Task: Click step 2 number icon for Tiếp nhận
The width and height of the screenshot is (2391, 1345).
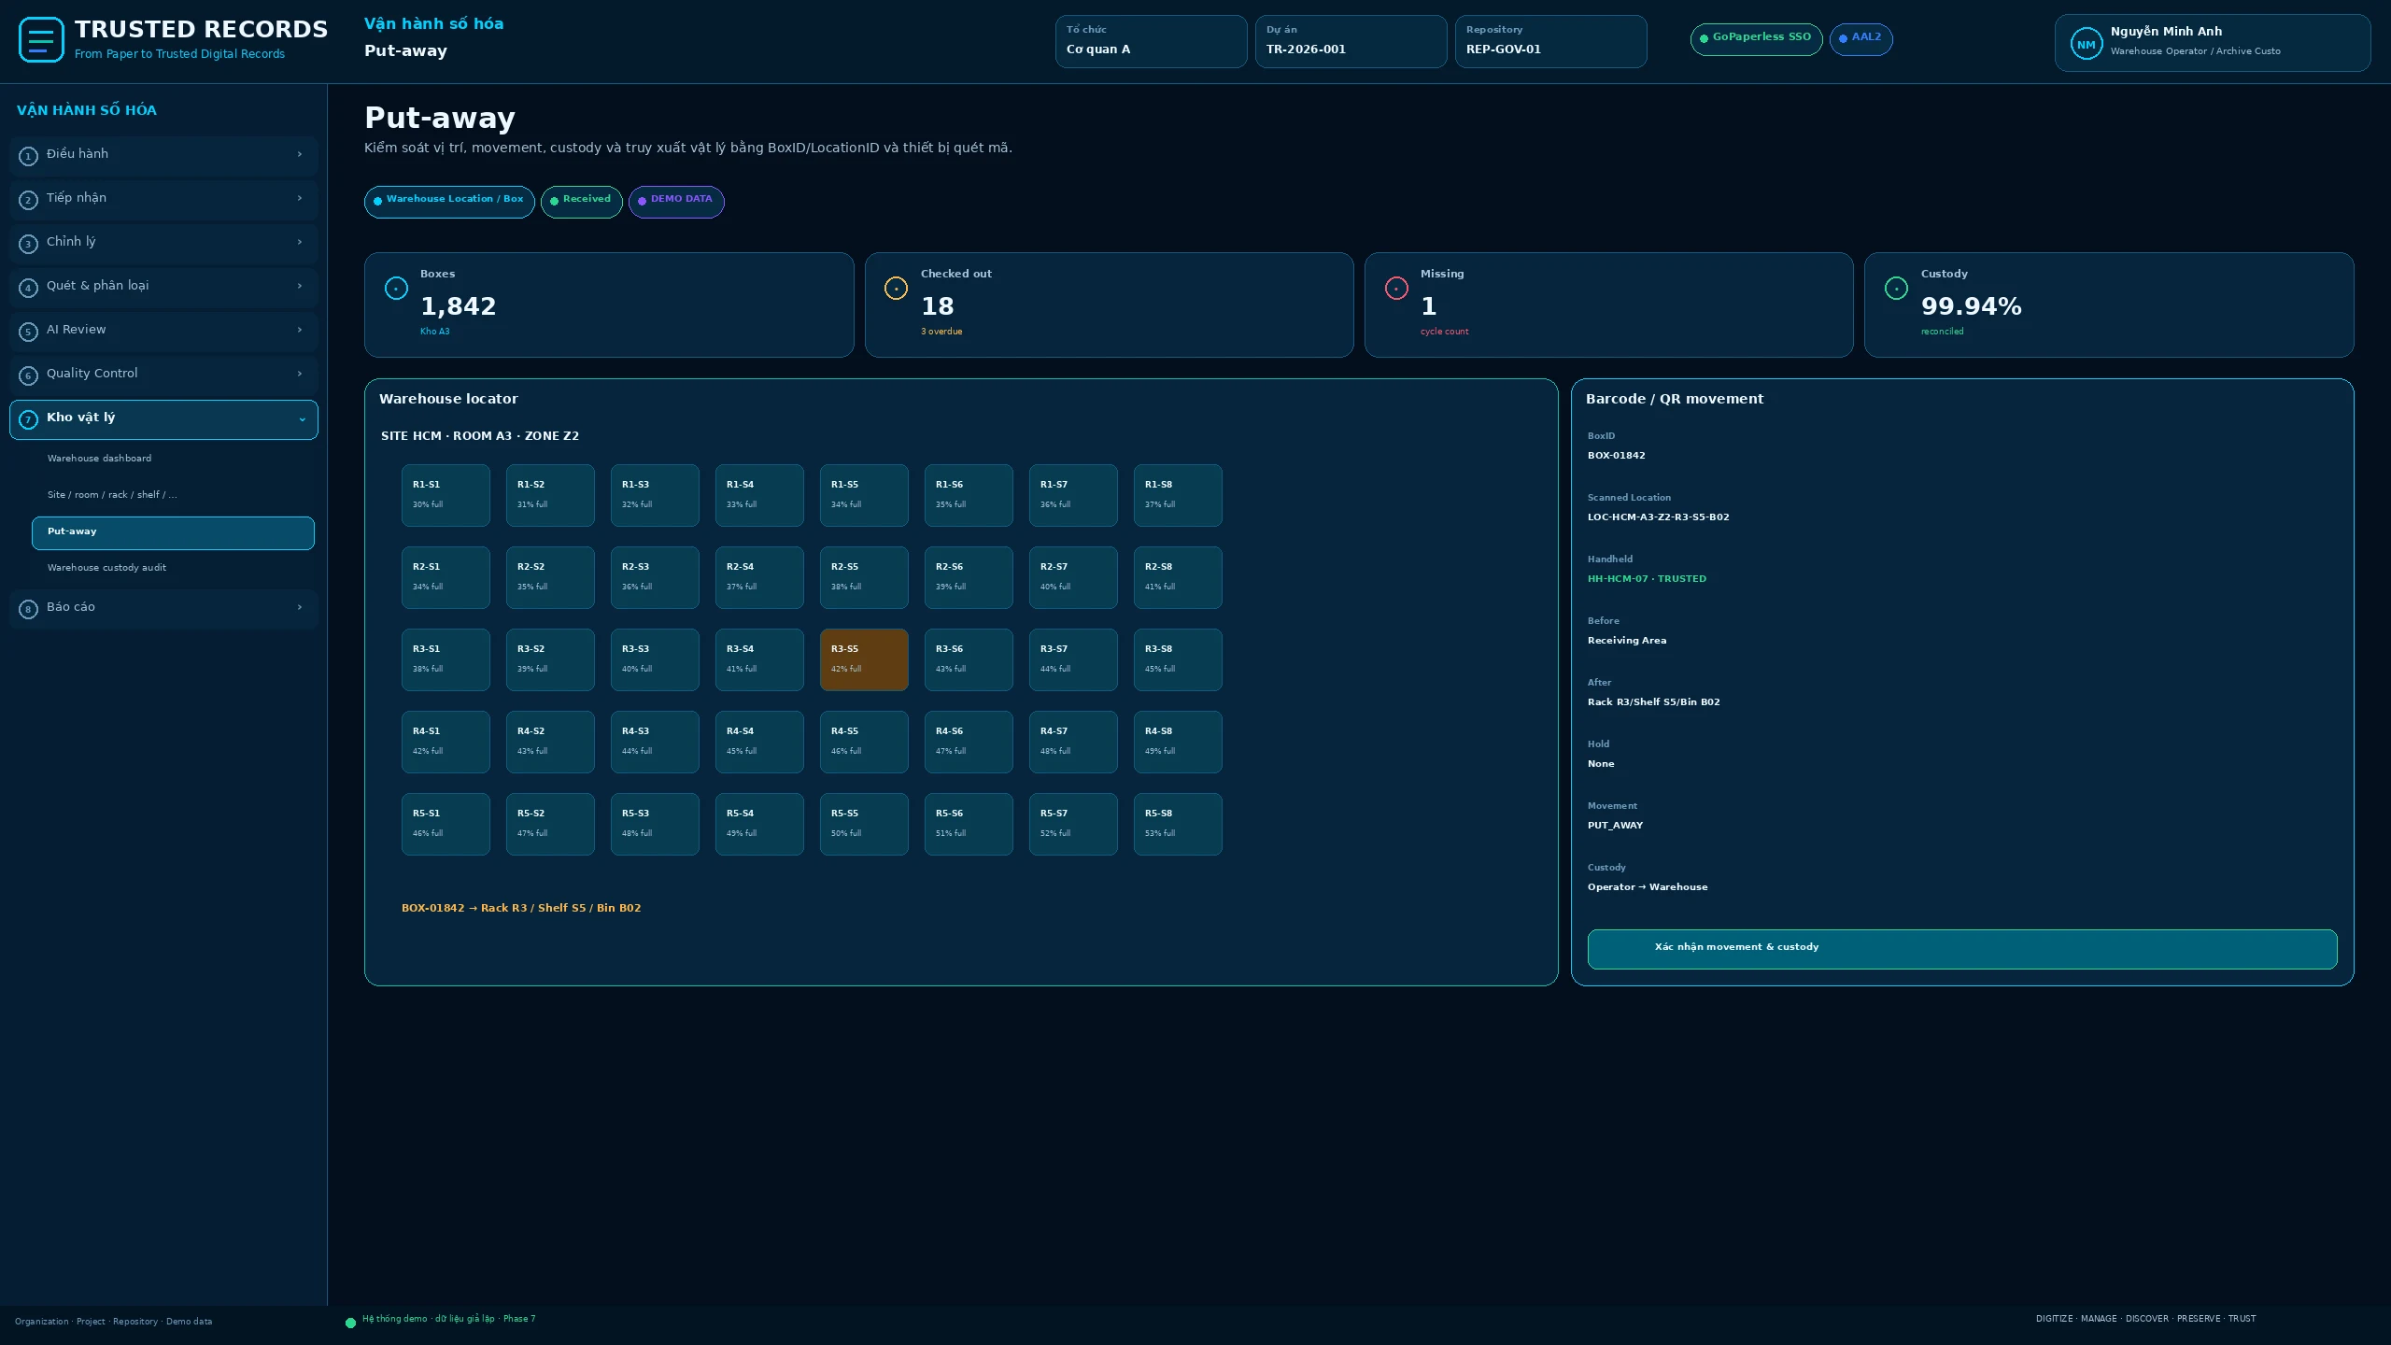Action: click(x=28, y=200)
